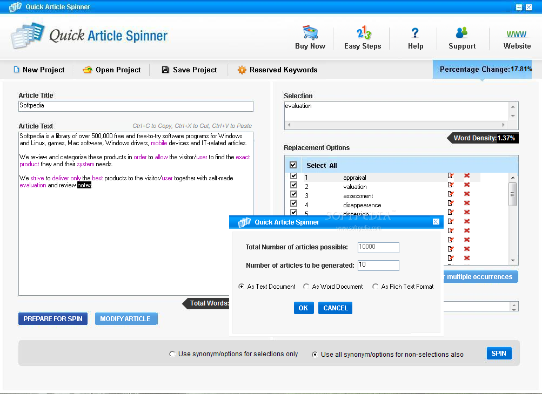Click the Percentage Change indicator

[x=482, y=69]
